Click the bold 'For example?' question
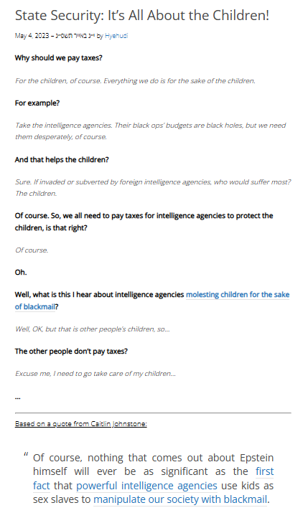This screenshot has width=303, height=518. click(37, 103)
